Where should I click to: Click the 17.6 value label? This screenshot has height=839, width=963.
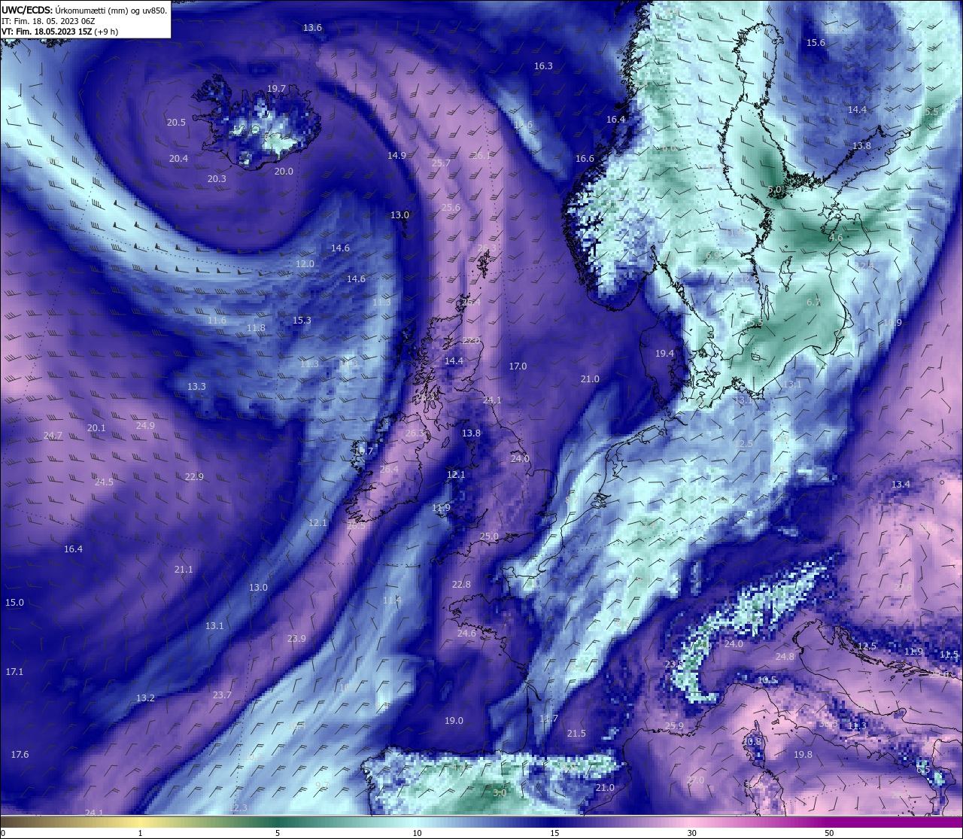20,755
